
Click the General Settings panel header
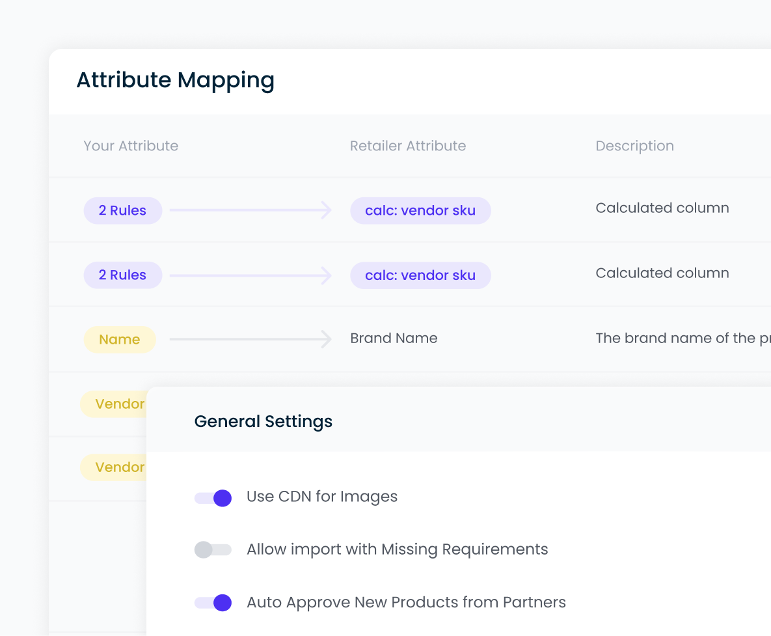tap(264, 421)
